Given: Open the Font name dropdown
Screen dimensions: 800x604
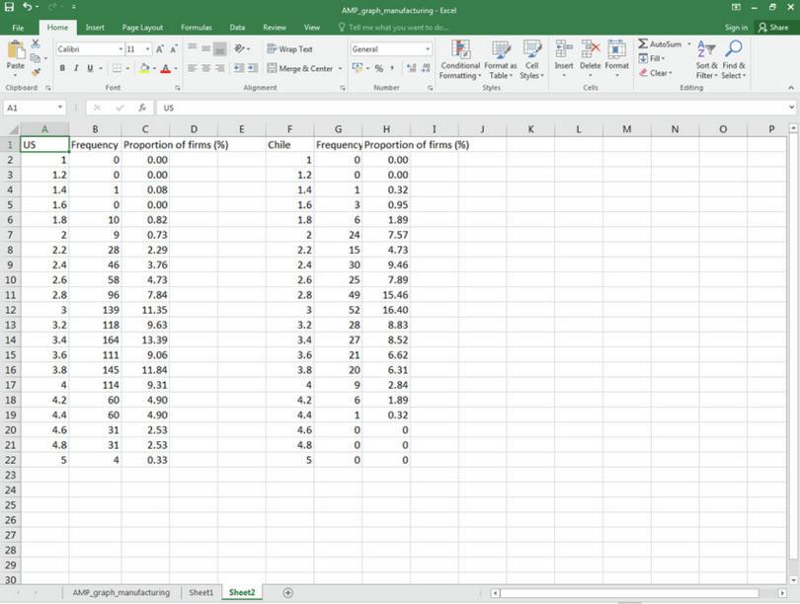Looking at the screenshot, I should tap(92, 49).
